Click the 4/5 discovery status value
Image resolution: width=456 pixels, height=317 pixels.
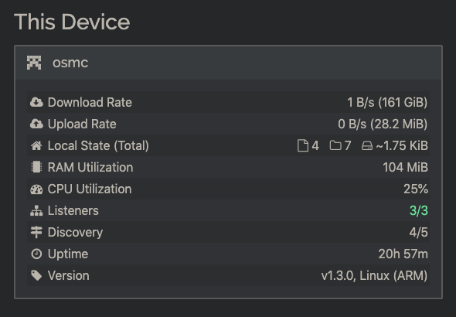pos(418,233)
